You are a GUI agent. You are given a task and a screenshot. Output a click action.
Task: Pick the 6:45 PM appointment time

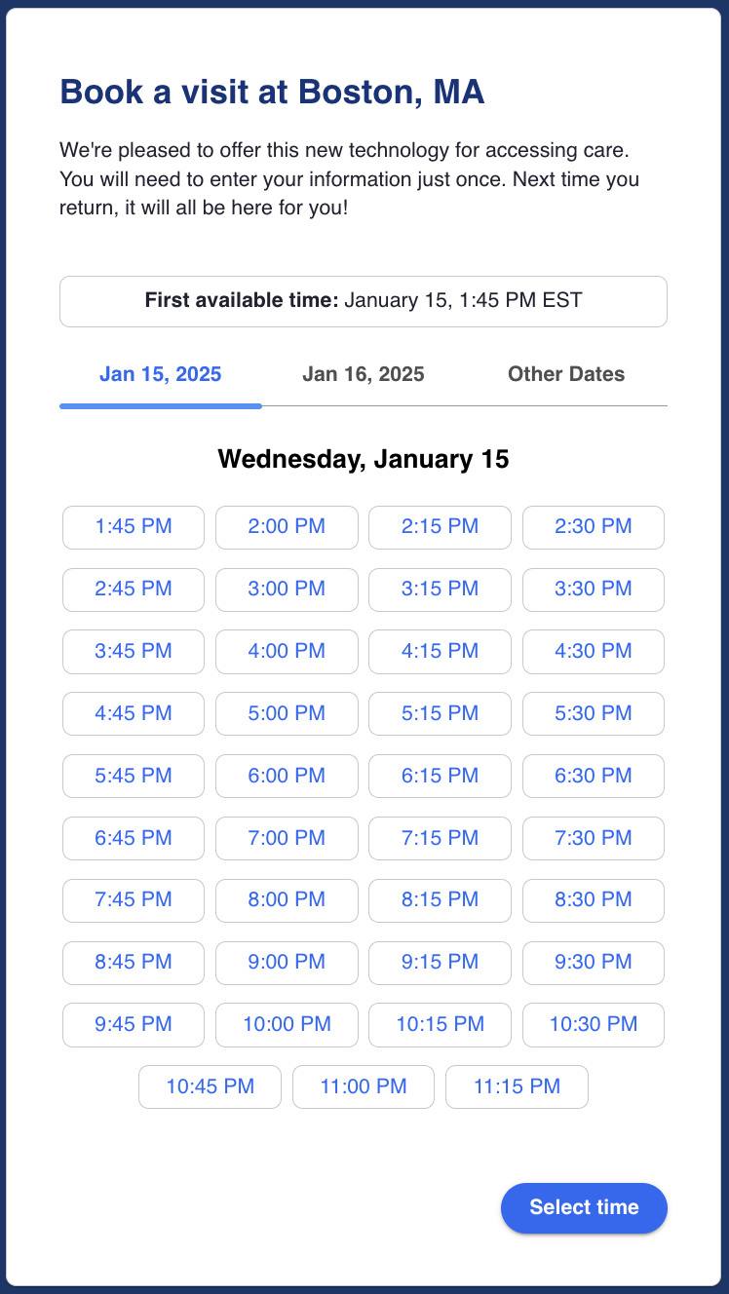(x=134, y=838)
